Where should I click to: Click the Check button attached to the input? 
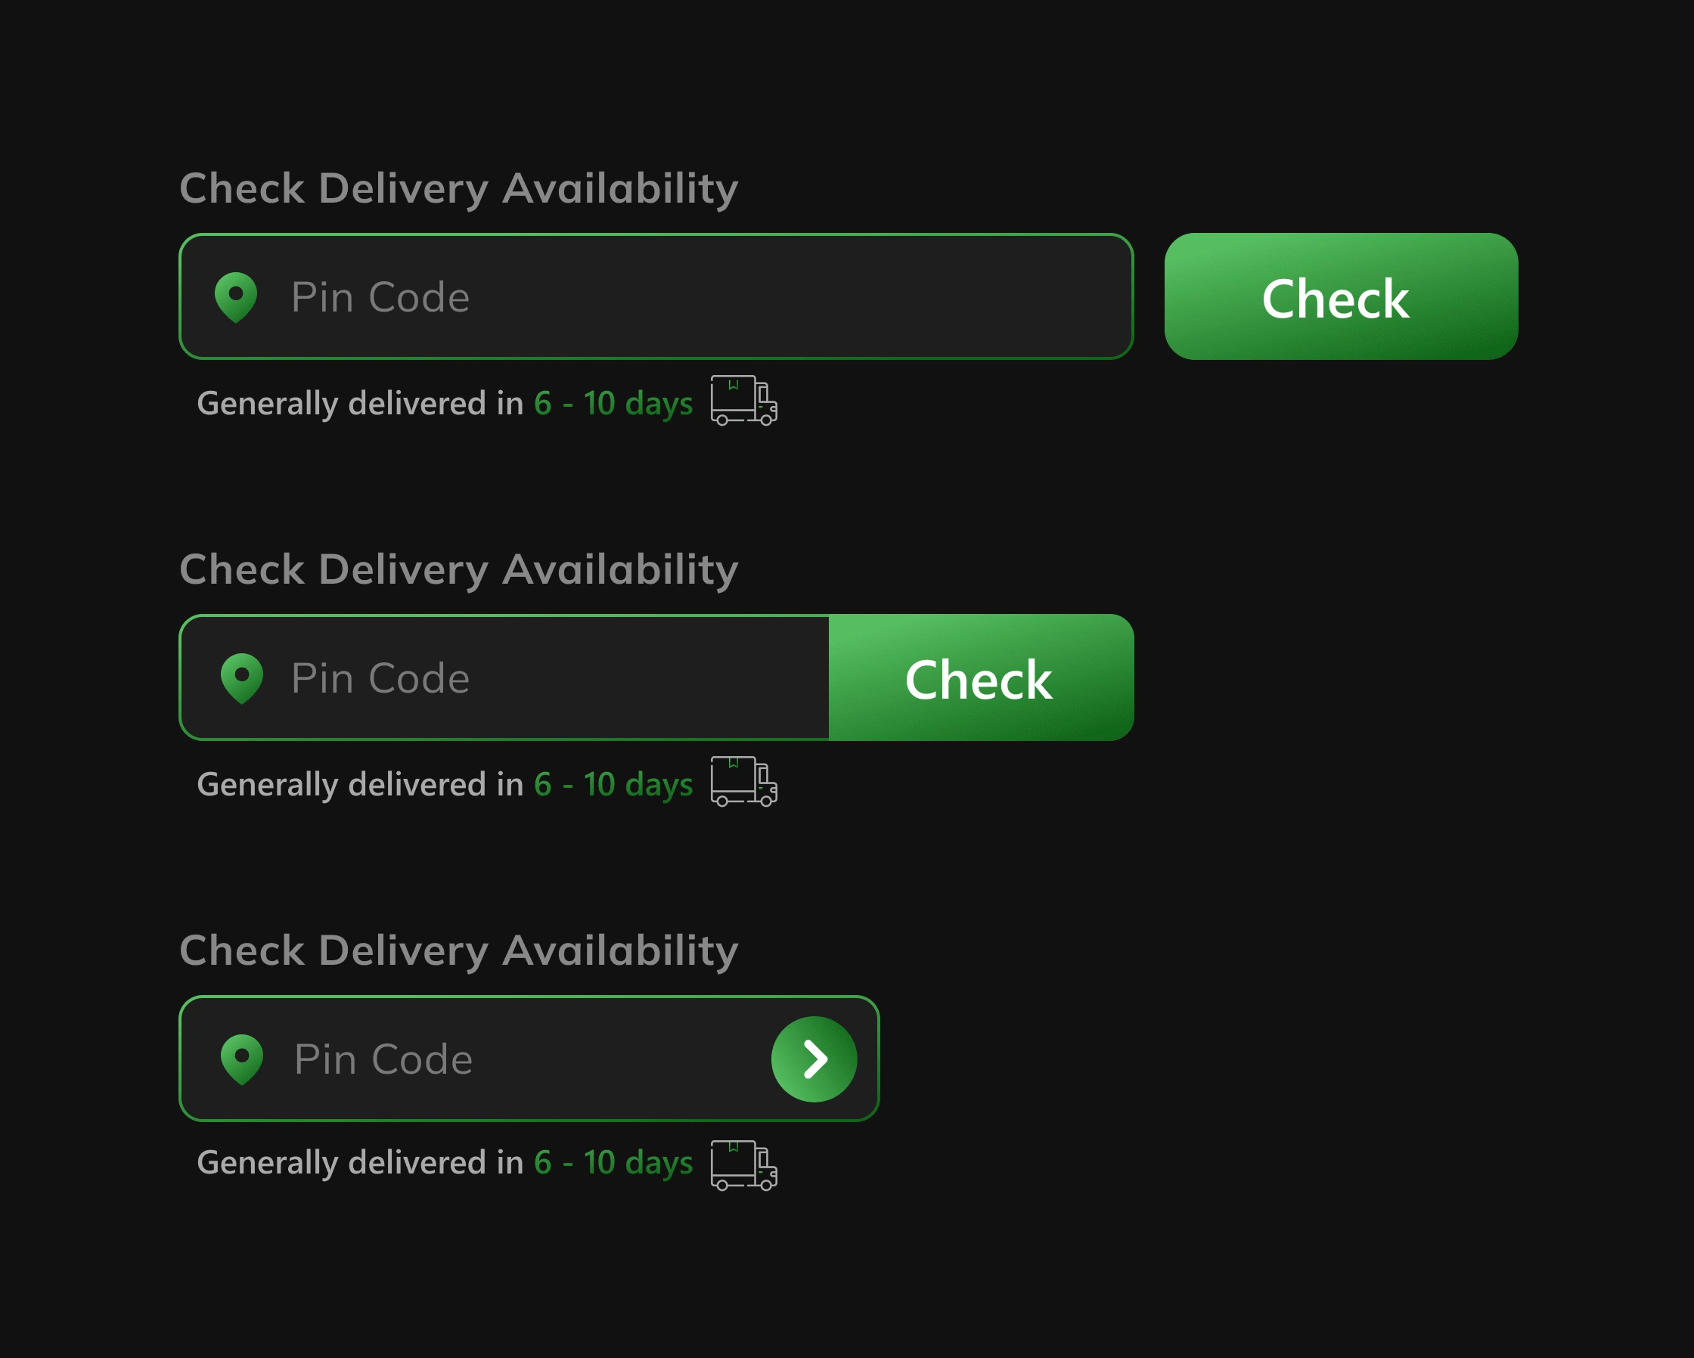pos(982,677)
